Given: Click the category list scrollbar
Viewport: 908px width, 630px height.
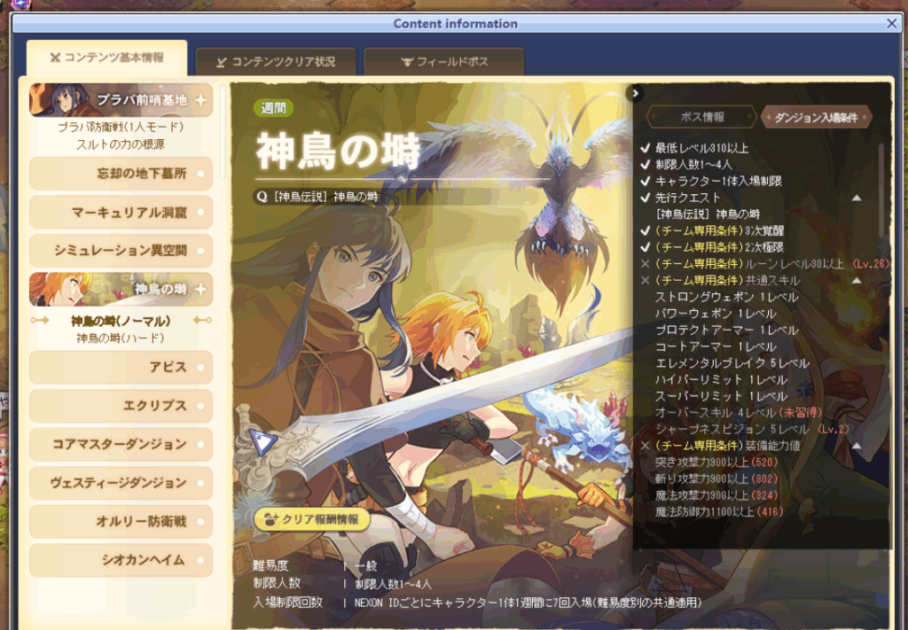Looking at the screenshot, I should [223, 133].
